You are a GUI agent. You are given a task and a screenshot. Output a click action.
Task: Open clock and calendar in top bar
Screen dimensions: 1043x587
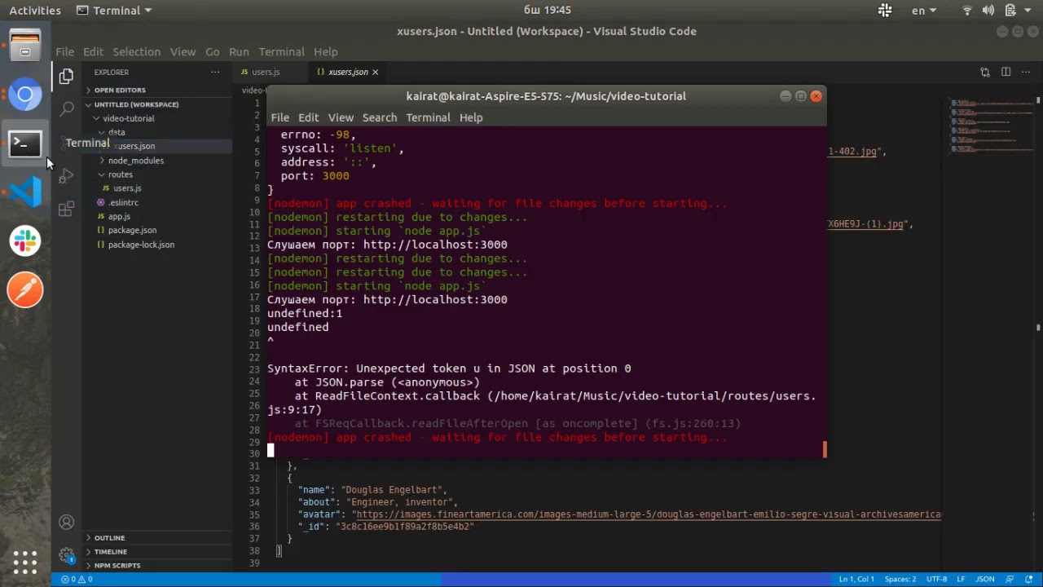(x=547, y=11)
